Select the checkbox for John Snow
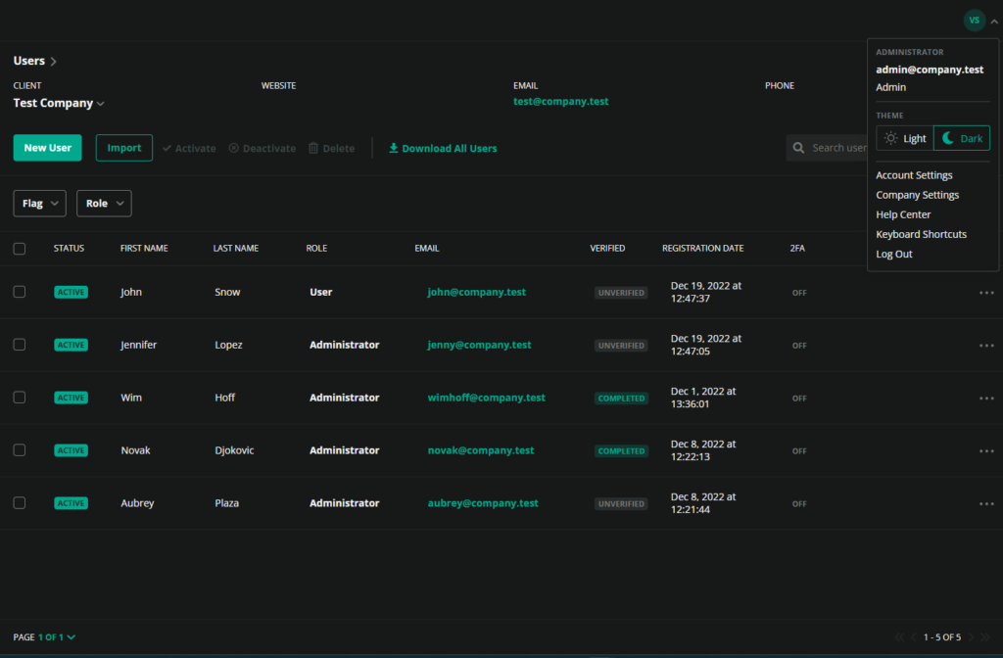The height and width of the screenshot is (658, 1003). pyautogui.click(x=20, y=292)
